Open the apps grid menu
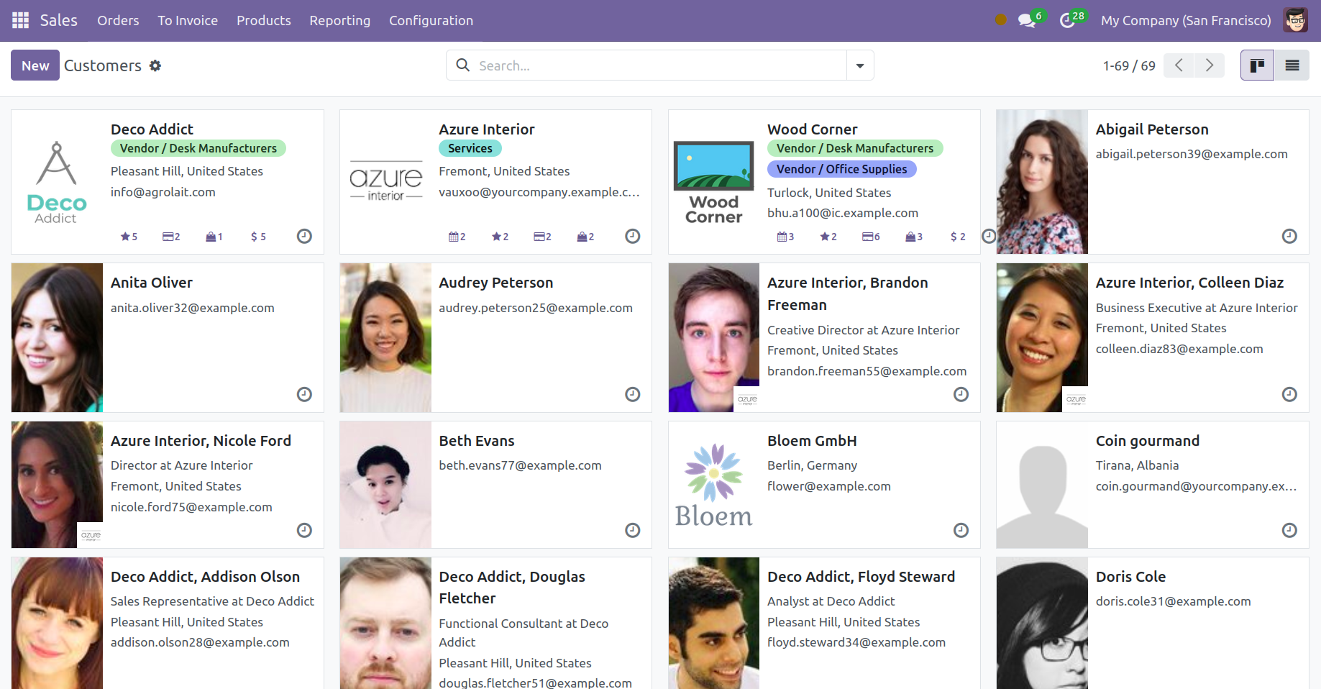Image resolution: width=1321 pixels, height=689 pixels. 20,20
